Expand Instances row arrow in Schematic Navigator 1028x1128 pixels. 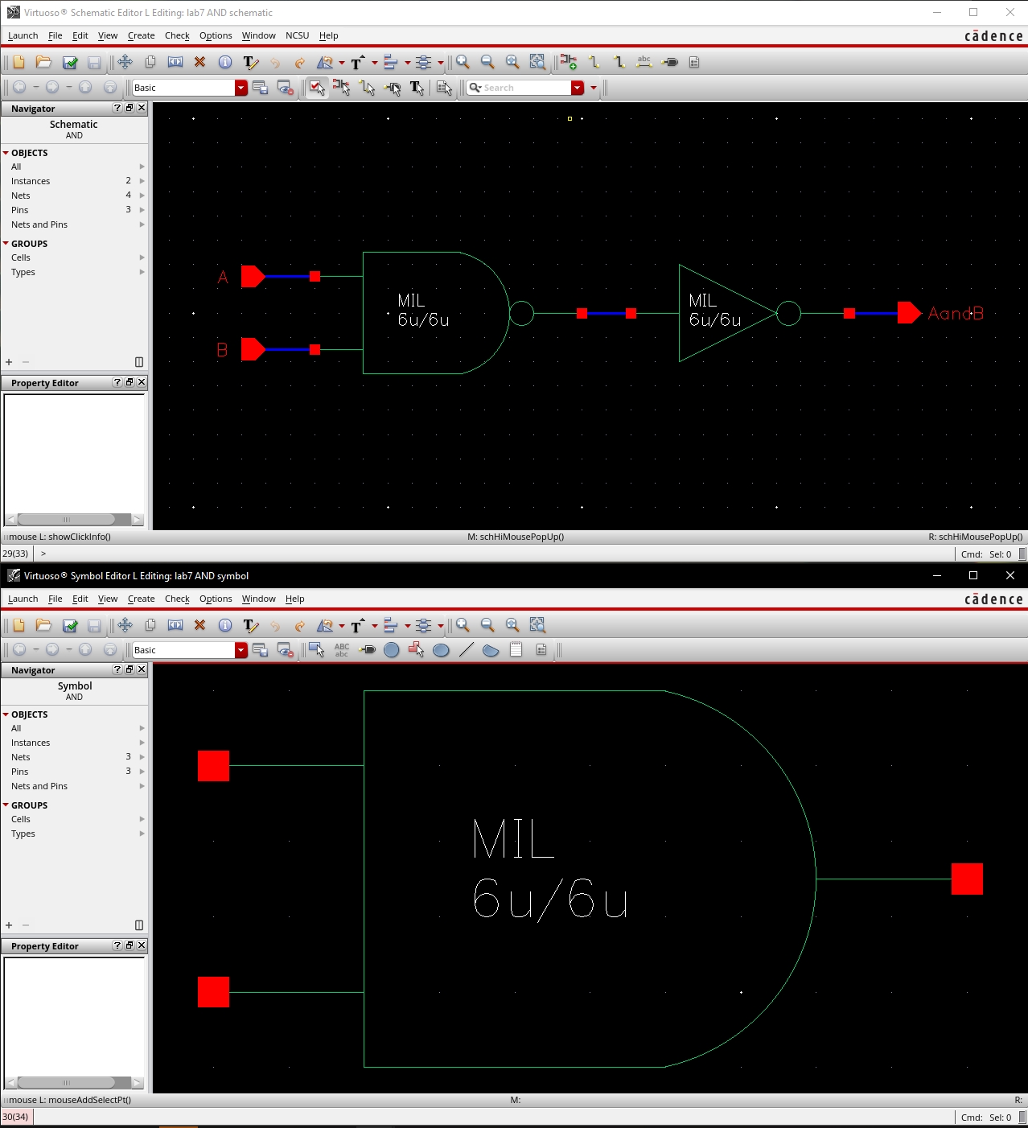[x=142, y=181]
